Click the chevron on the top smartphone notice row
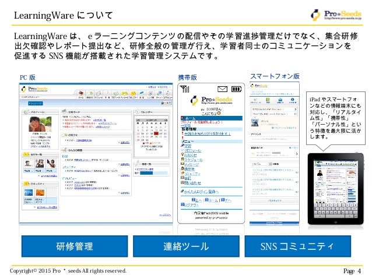This screenshot has width=372, height=279. point(296,110)
